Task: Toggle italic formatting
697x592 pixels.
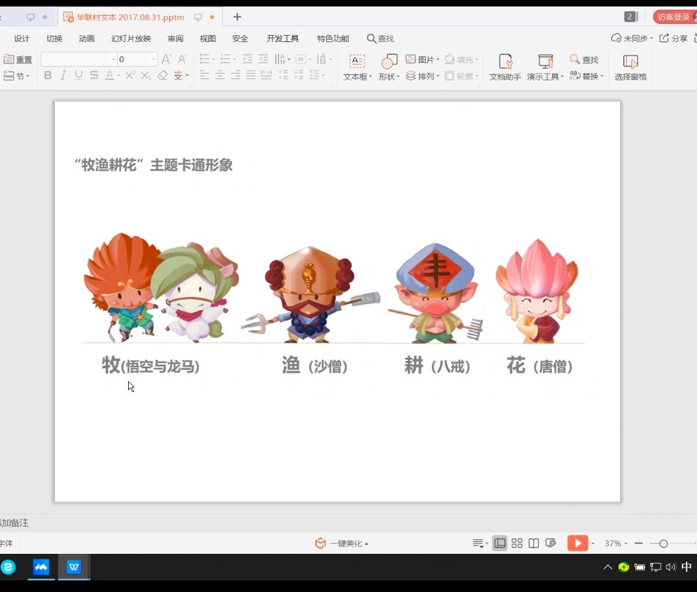Action: point(63,76)
